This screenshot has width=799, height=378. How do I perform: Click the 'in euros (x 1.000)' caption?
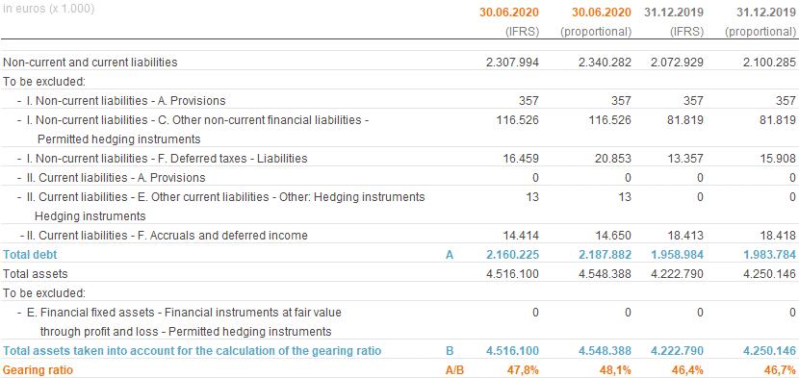pyautogui.click(x=49, y=9)
